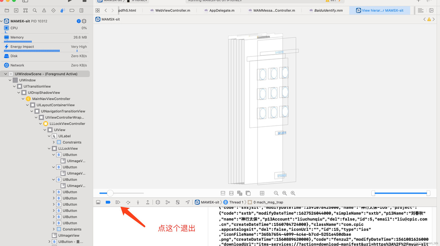Switch to pdfh5.html tab
The image size is (440, 246).
pos(127,10)
